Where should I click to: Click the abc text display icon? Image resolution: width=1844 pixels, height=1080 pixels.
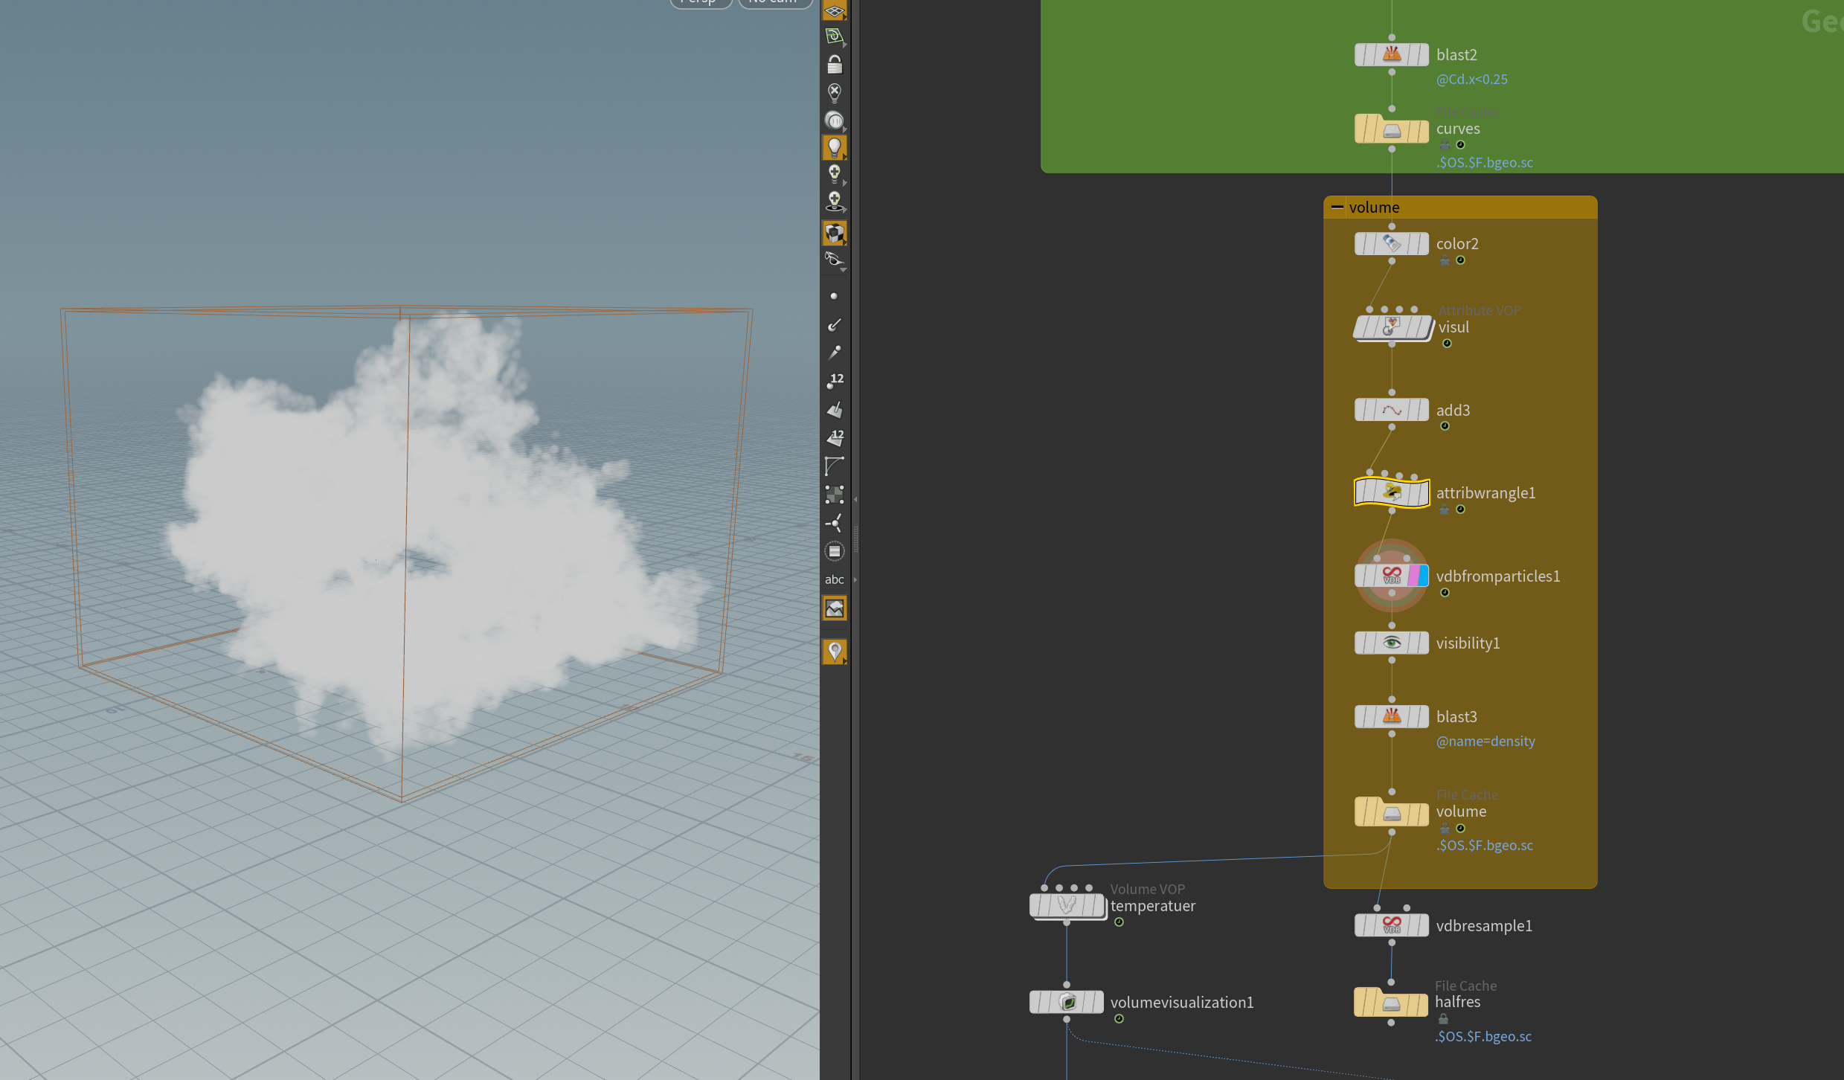click(x=835, y=579)
